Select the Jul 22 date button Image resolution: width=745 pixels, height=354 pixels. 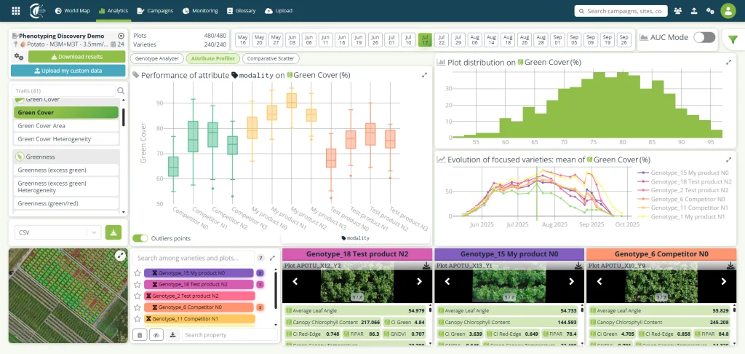tap(442, 39)
